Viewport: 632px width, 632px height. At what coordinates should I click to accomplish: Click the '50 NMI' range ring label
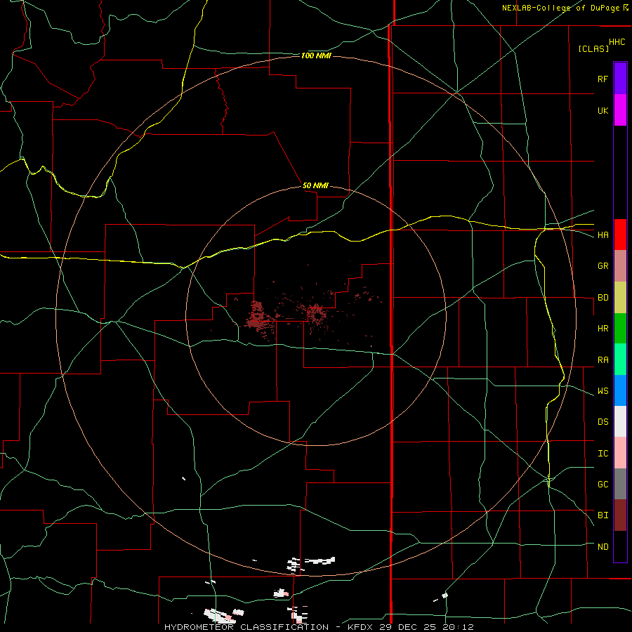(x=315, y=185)
